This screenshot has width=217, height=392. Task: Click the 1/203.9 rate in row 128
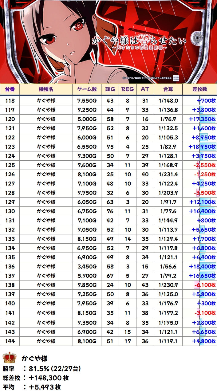pos(168,193)
